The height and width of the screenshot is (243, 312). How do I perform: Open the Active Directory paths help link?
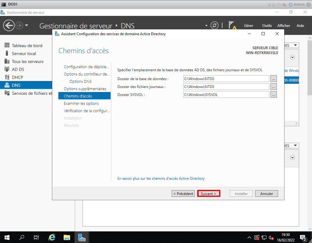tap(161, 179)
